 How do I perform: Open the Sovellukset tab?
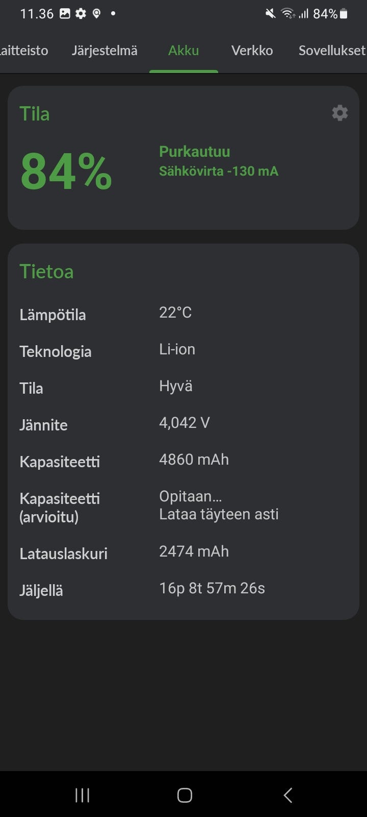point(331,51)
